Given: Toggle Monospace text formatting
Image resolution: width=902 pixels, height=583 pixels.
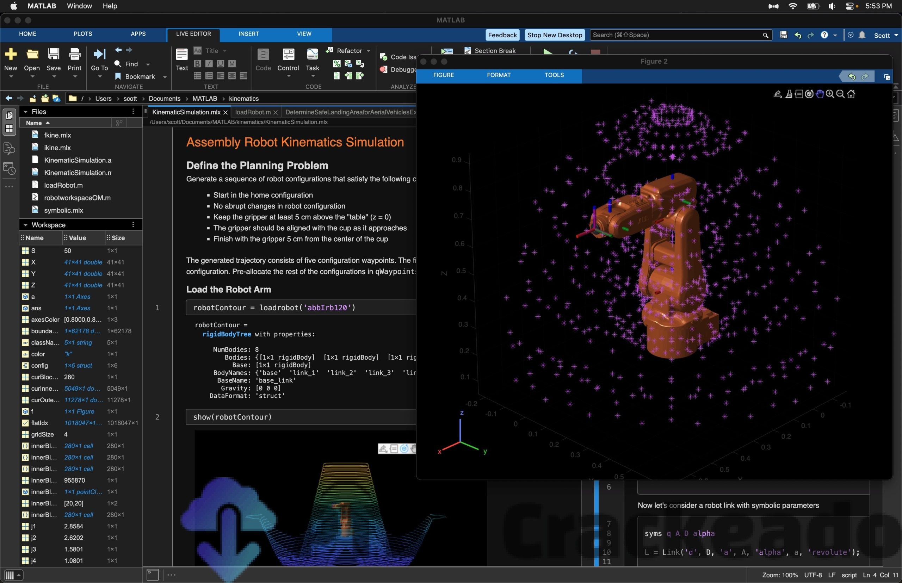Looking at the screenshot, I should pyautogui.click(x=232, y=64).
